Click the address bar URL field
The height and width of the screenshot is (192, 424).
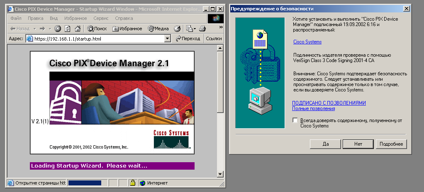pyautogui.click(x=99, y=38)
